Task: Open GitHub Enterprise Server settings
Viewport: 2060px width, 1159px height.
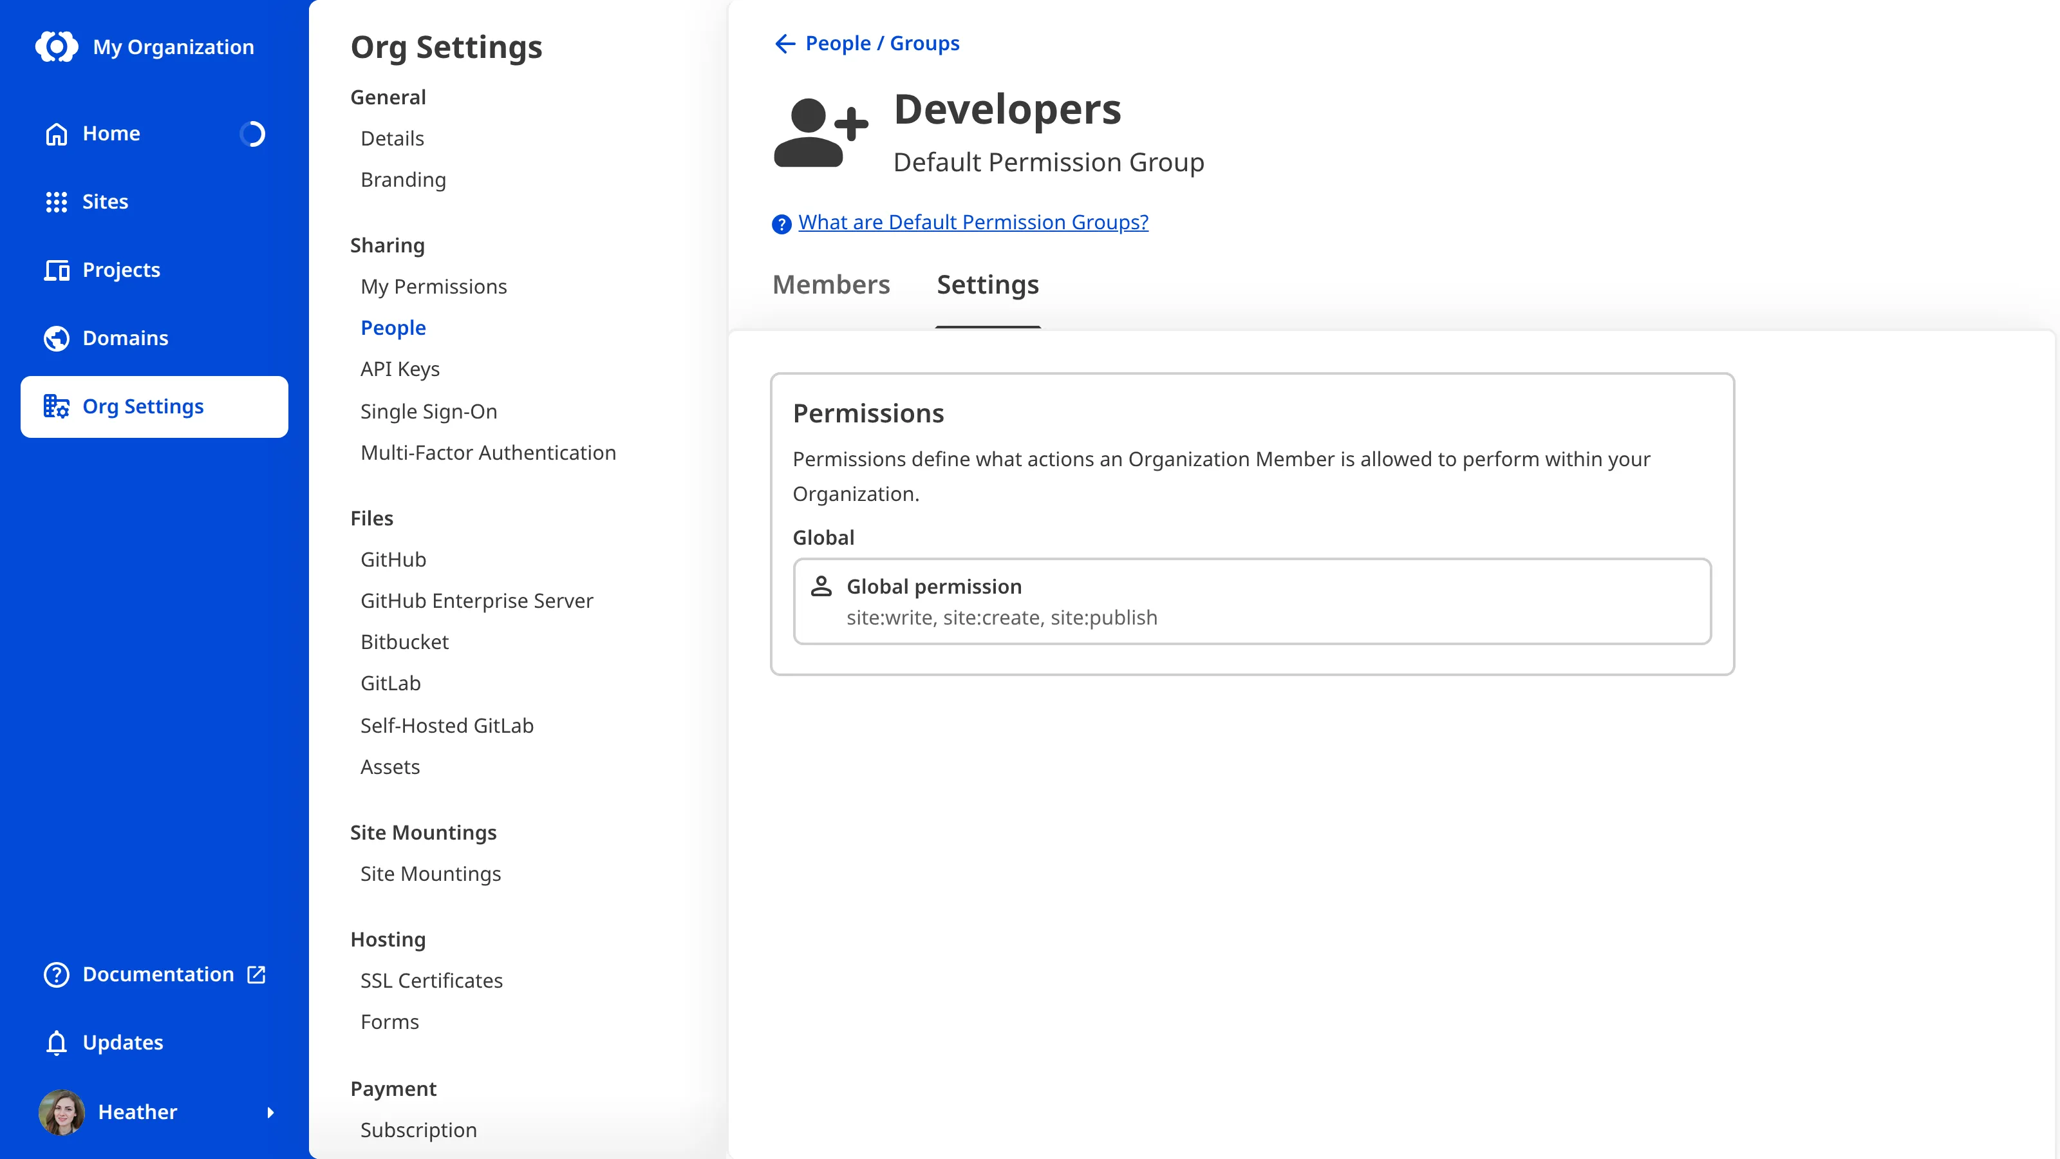Action: [x=476, y=601]
